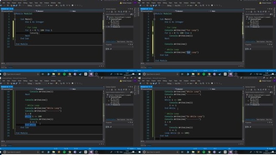This screenshot has height=155, width=276.
Task: Expand References node in top-left Solution Explorer
Action: point(109,23)
